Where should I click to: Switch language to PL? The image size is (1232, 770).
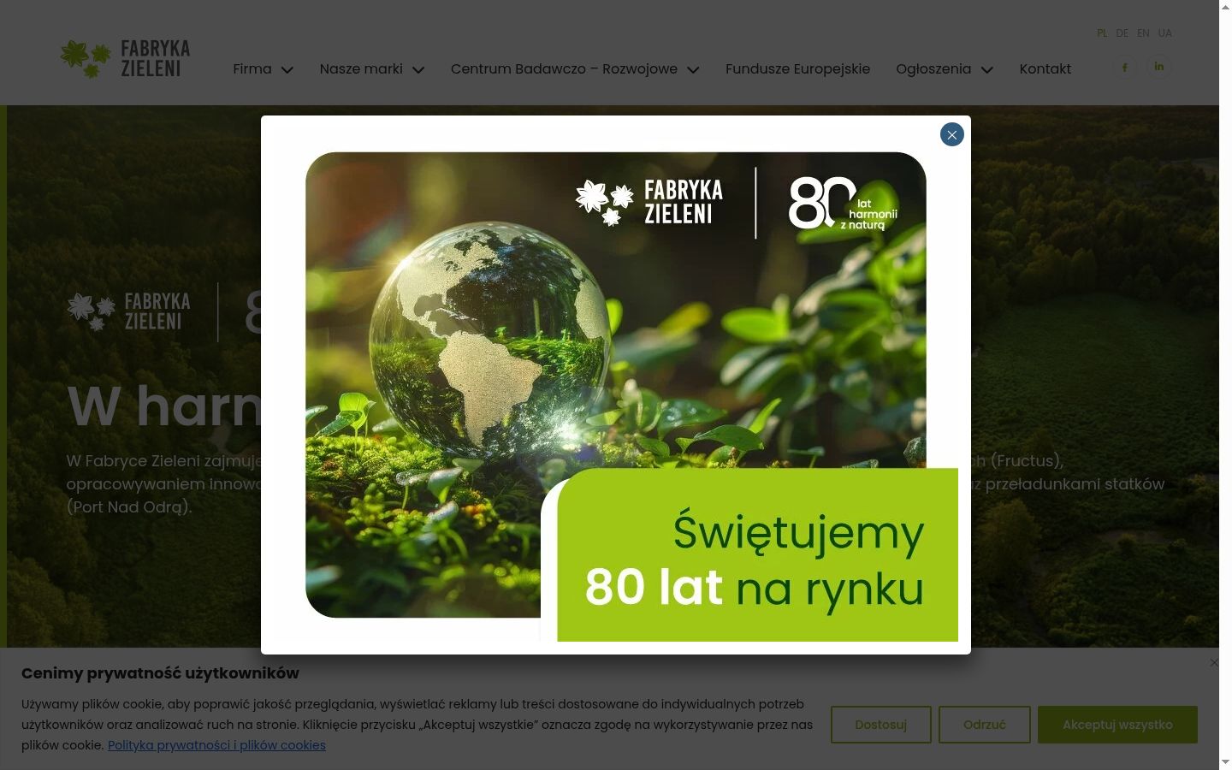(x=1102, y=33)
